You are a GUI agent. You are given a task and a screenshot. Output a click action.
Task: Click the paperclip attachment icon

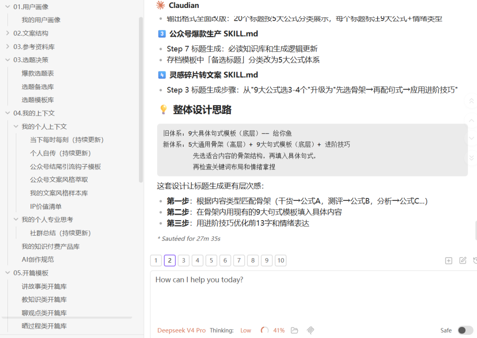(x=310, y=330)
